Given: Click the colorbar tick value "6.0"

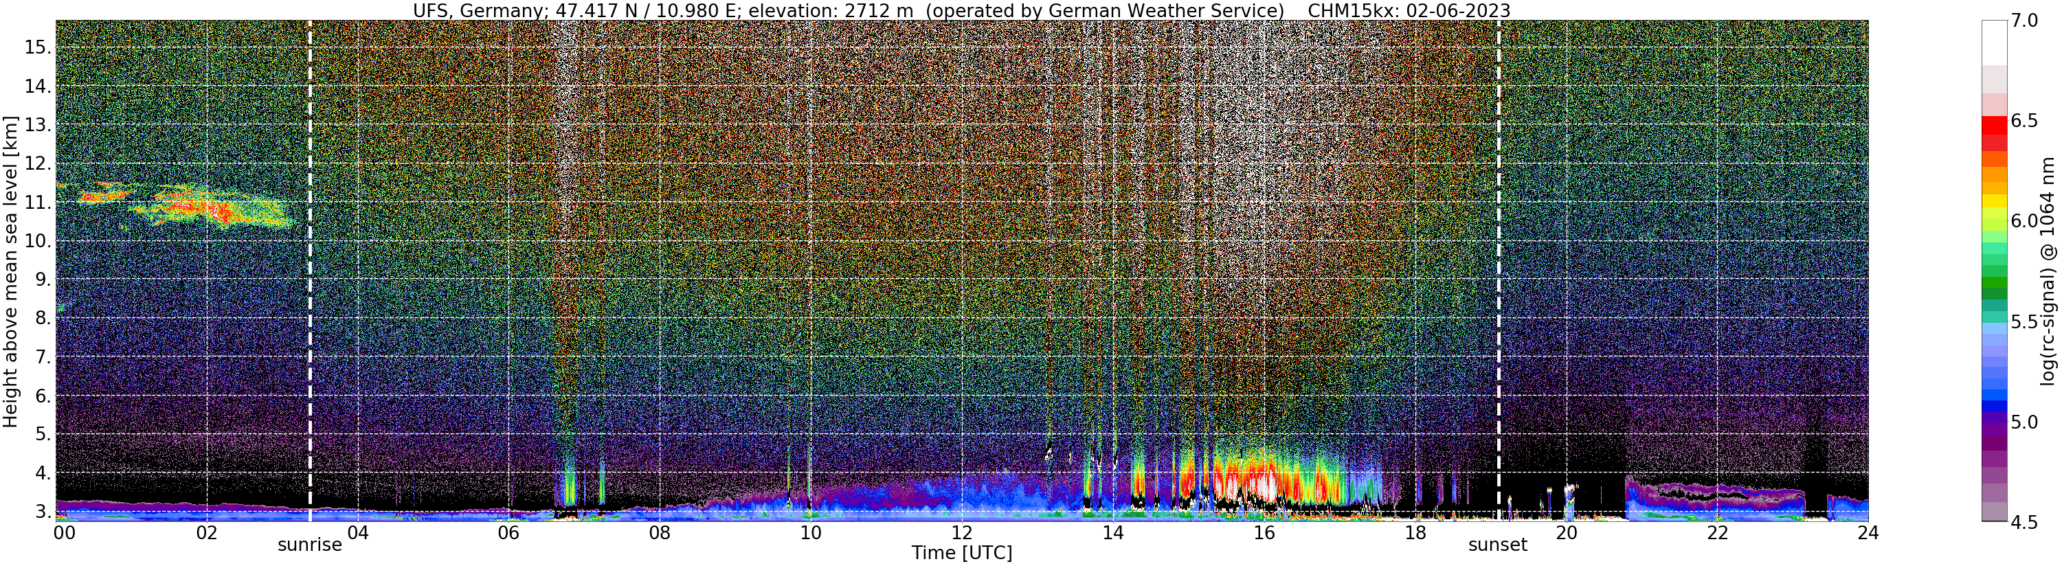Looking at the screenshot, I should pos(2024,221).
